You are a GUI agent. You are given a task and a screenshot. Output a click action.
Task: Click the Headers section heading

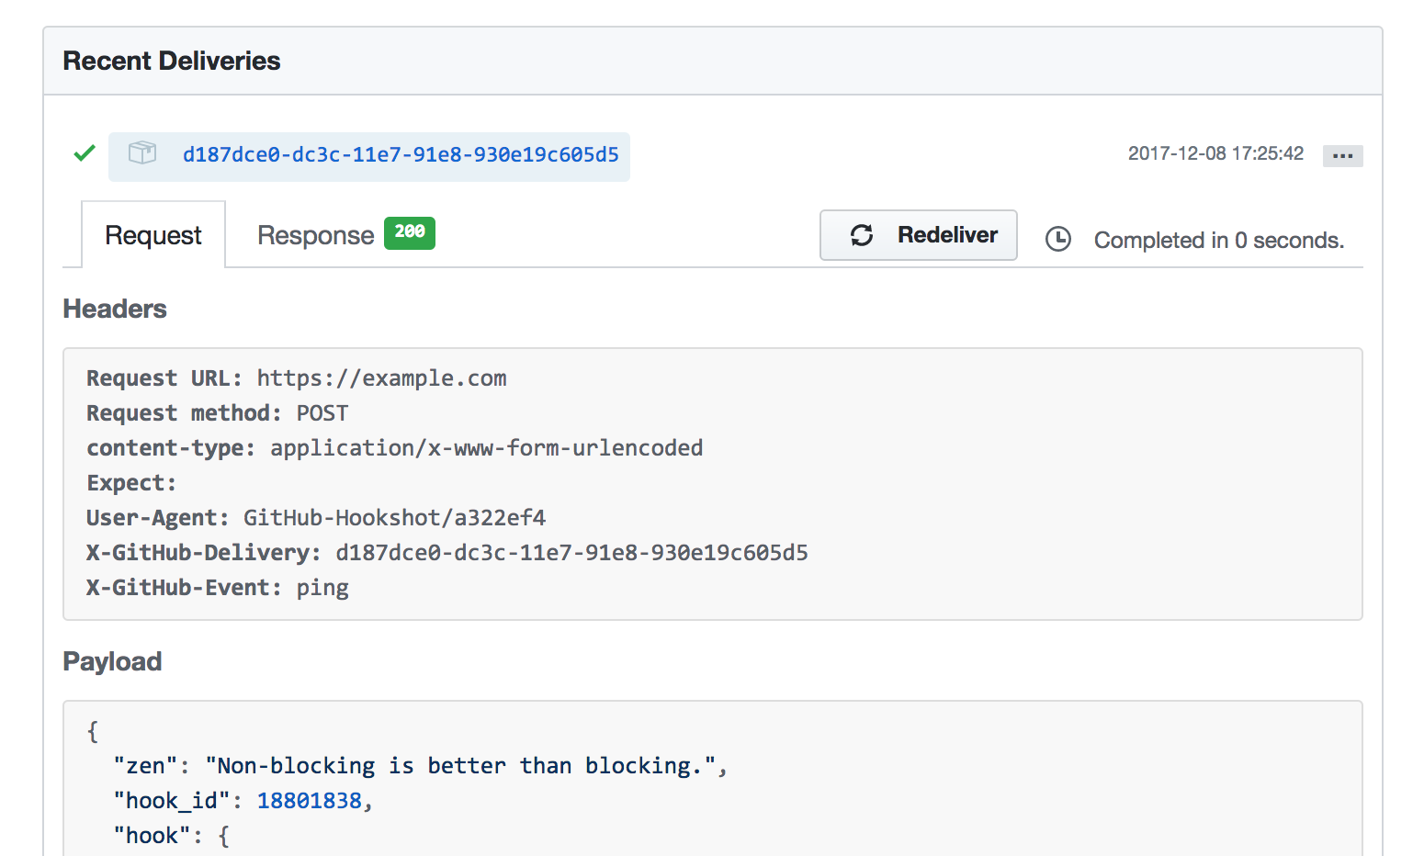point(115,310)
